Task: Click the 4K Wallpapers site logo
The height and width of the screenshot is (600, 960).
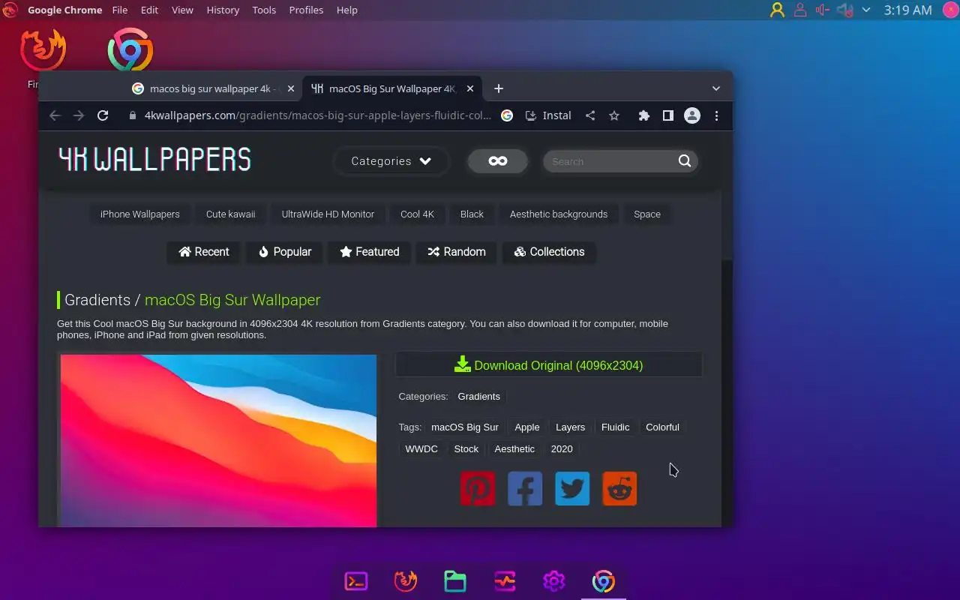Action: (x=154, y=159)
